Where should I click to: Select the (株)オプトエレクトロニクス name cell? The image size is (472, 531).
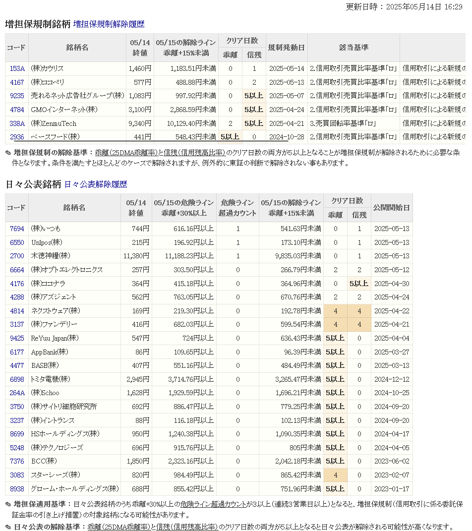click(74, 270)
